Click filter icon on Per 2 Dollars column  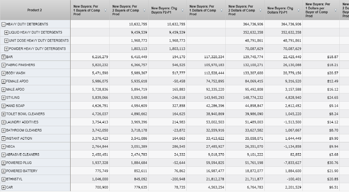coord(260,10)
